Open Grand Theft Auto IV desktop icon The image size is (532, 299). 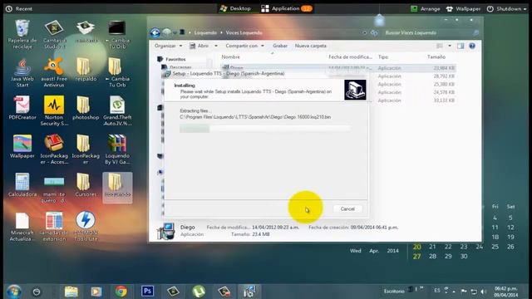(x=117, y=110)
